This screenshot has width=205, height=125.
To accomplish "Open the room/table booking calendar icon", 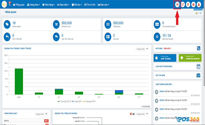I will pyautogui.click(x=198, y=66).
